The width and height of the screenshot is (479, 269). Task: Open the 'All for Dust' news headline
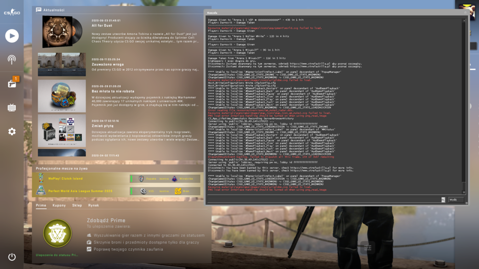[102, 26]
